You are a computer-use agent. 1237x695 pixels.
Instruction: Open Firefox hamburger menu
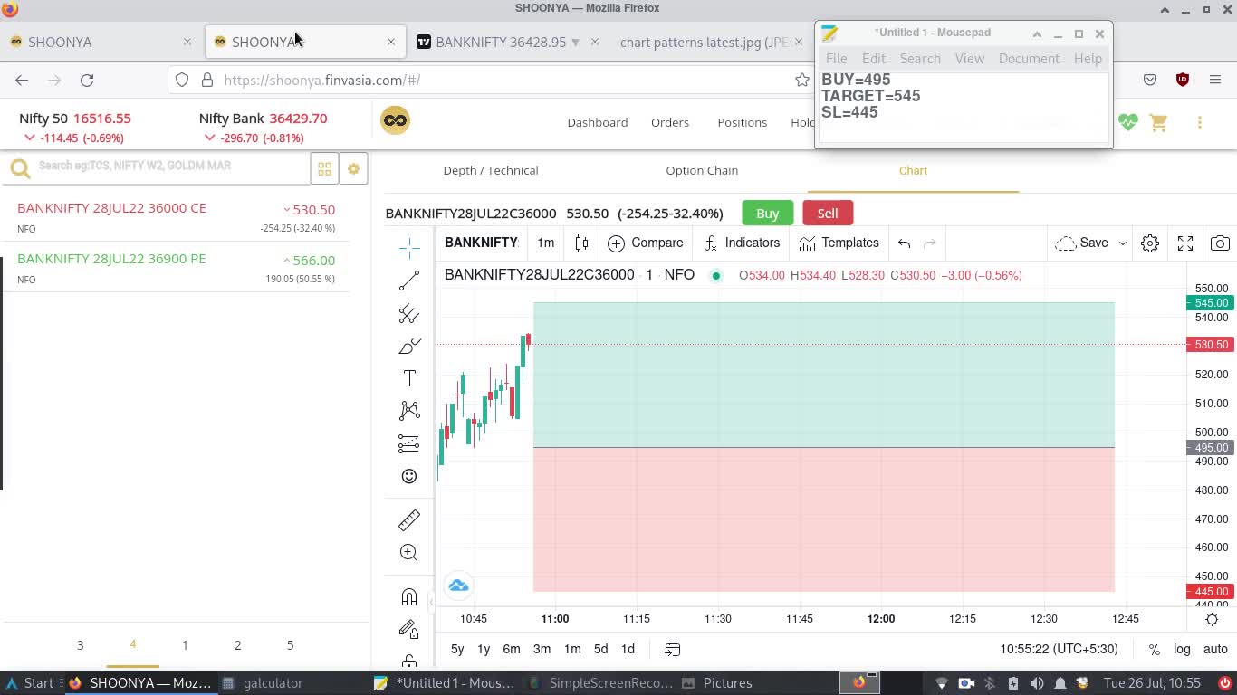[1215, 80]
